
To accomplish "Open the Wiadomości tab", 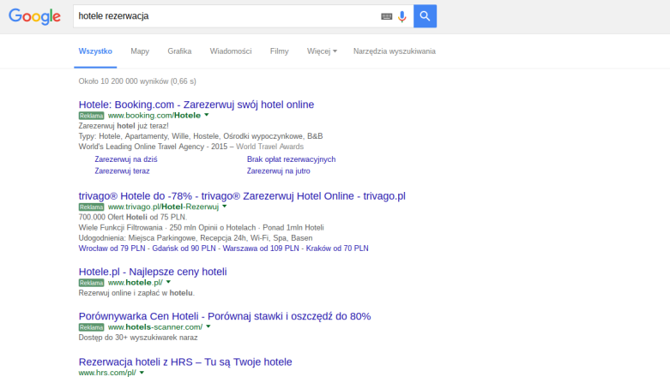I will click(231, 51).
